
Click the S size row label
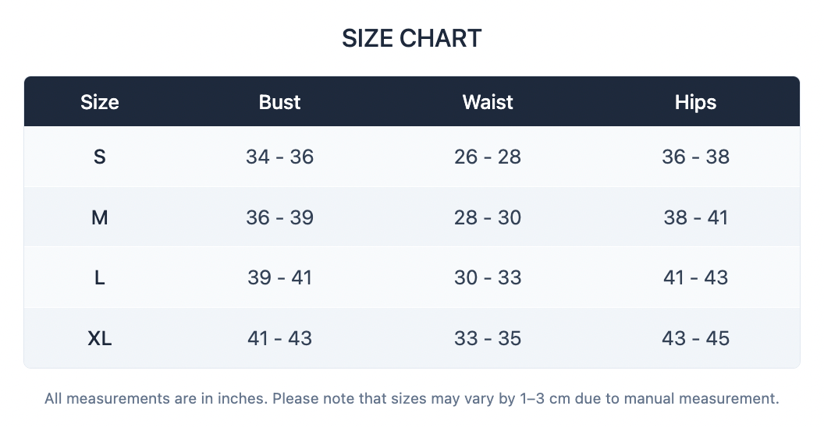[99, 157]
